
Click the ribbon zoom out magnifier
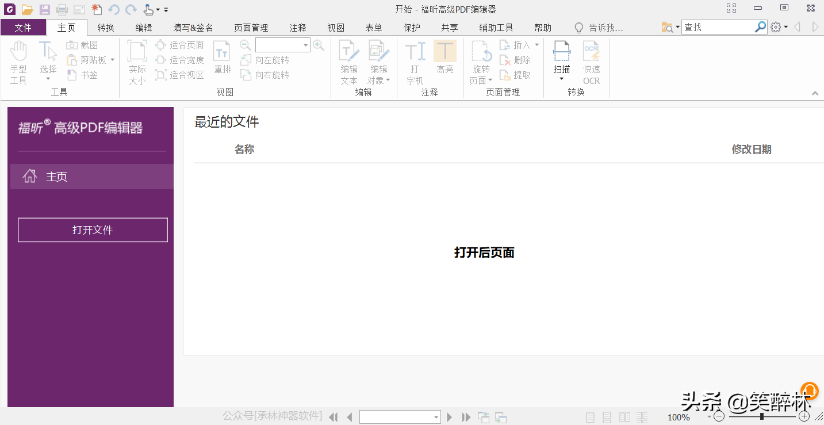(x=246, y=45)
